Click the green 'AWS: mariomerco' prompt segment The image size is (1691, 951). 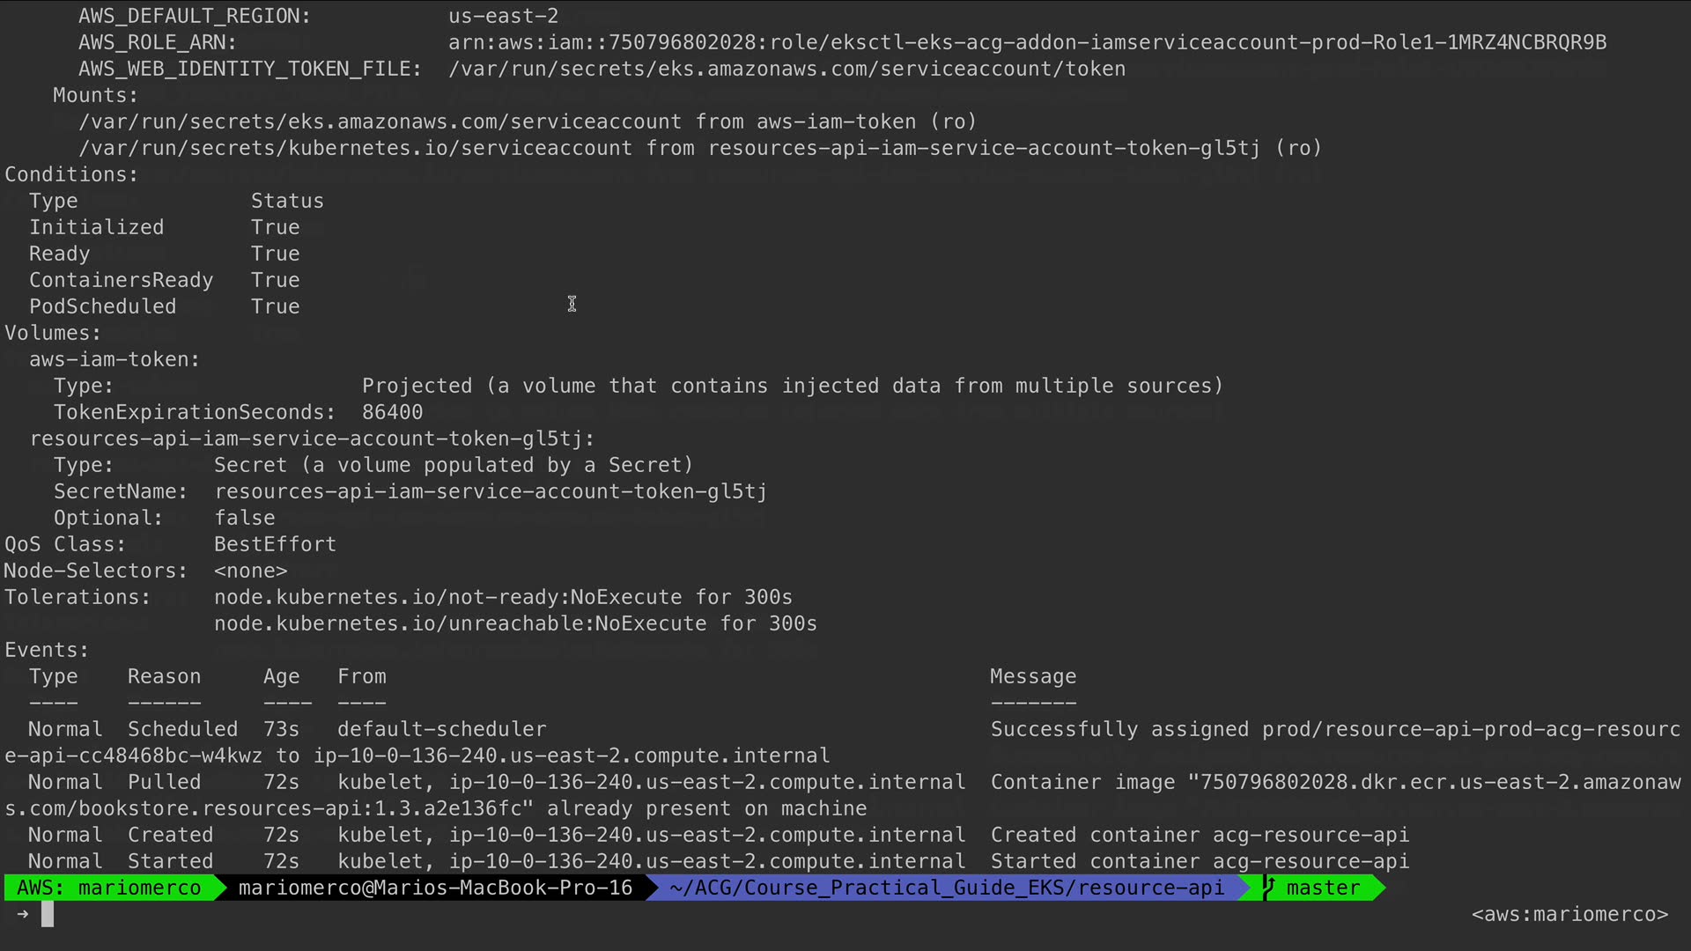click(109, 888)
